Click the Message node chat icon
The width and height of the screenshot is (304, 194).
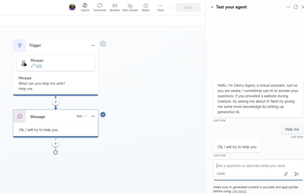coord(20,116)
